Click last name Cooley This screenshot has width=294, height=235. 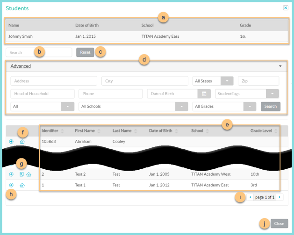tap(119, 141)
